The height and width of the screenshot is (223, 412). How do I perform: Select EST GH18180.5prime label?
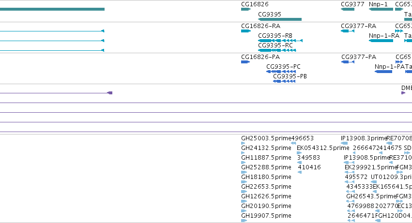click(266, 177)
